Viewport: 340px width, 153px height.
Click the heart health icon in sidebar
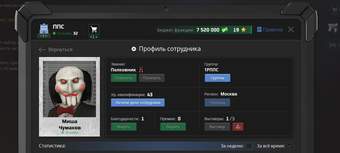pyautogui.click(x=334, y=10)
